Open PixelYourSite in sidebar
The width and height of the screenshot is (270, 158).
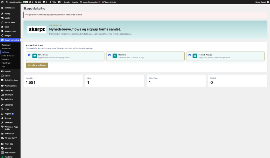coord(10,153)
